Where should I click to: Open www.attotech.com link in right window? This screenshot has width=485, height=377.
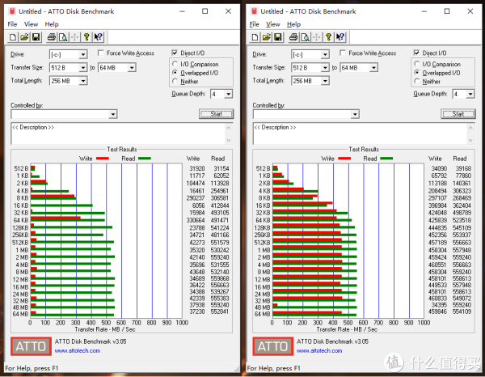[319, 350]
